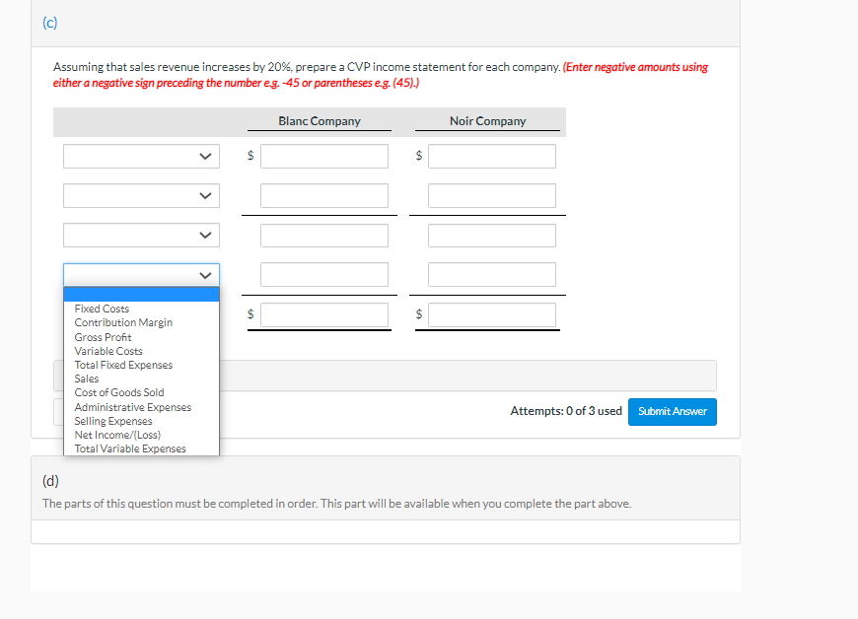Choose "Variable Costs" in the dropdown menu

[x=108, y=351]
